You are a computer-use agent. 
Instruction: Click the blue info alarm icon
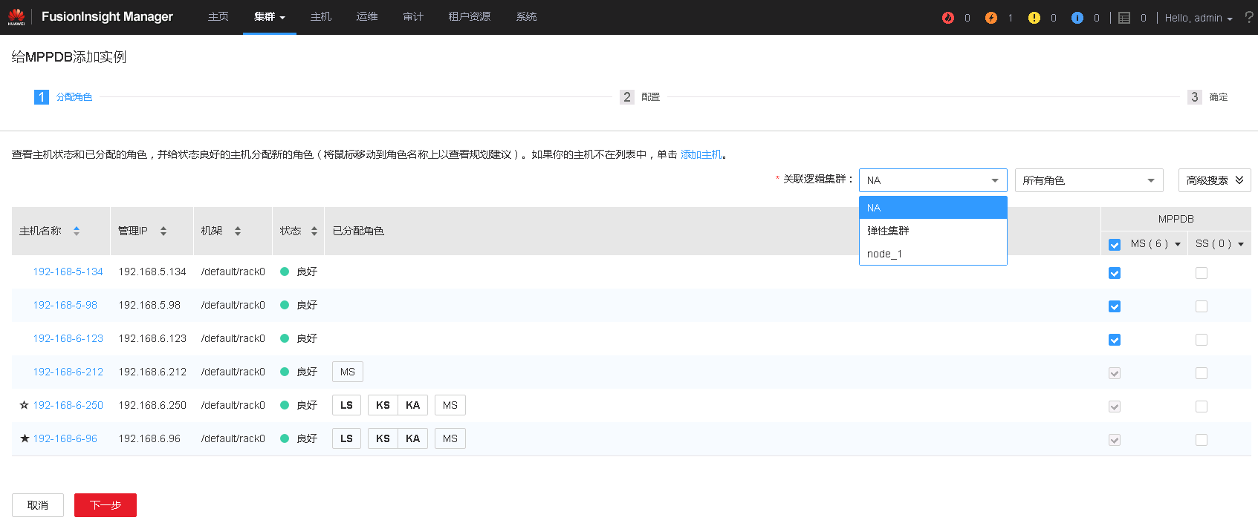(1077, 18)
